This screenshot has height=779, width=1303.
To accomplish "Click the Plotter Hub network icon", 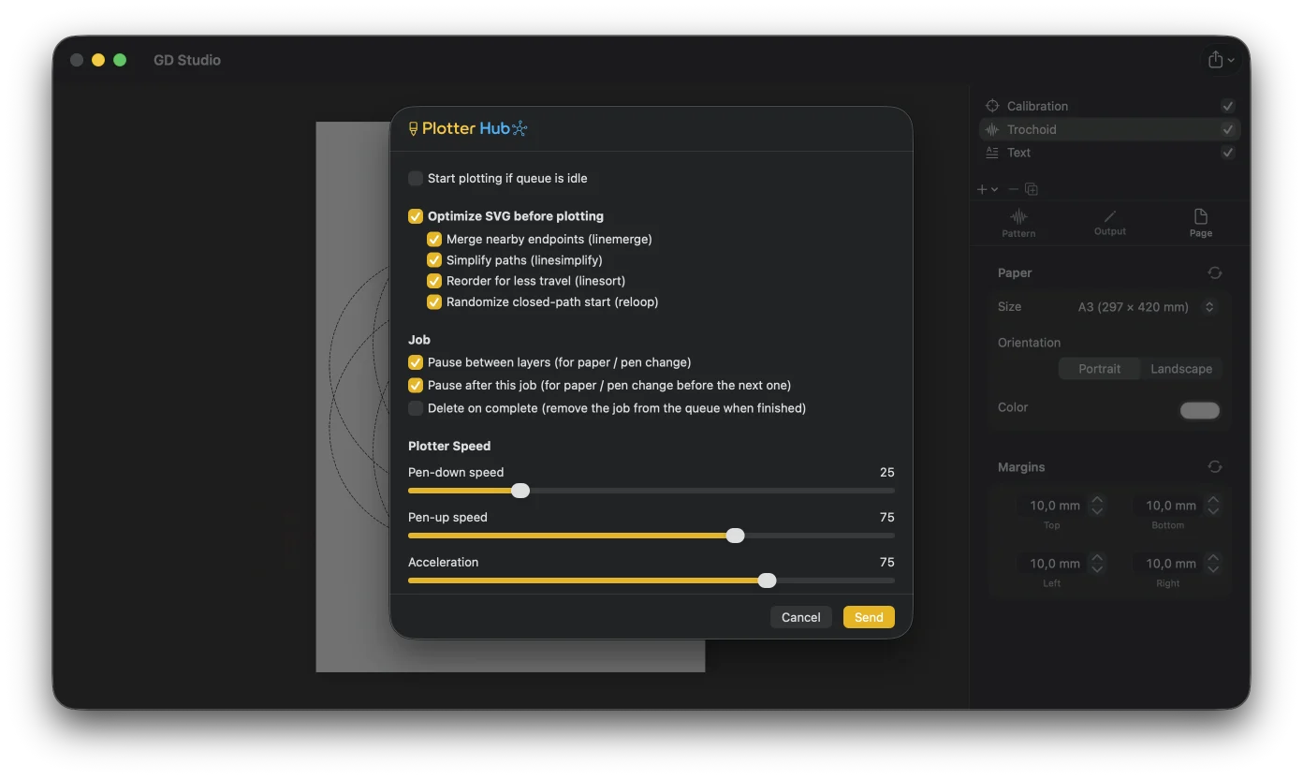I will pyautogui.click(x=520, y=128).
